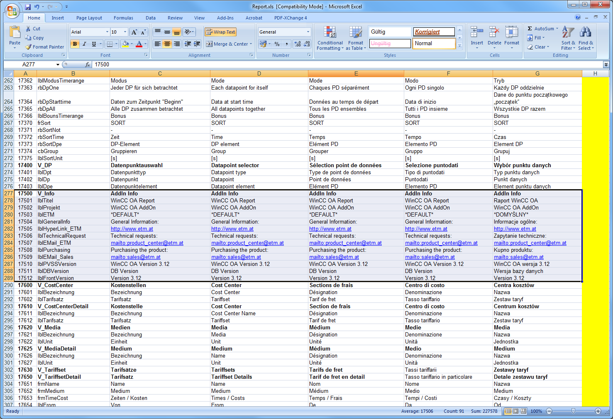Open the Name Box dropdown arrow
The image size is (613, 419).
[58, 65]
